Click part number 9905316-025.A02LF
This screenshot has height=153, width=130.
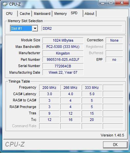tap(63, 59)
